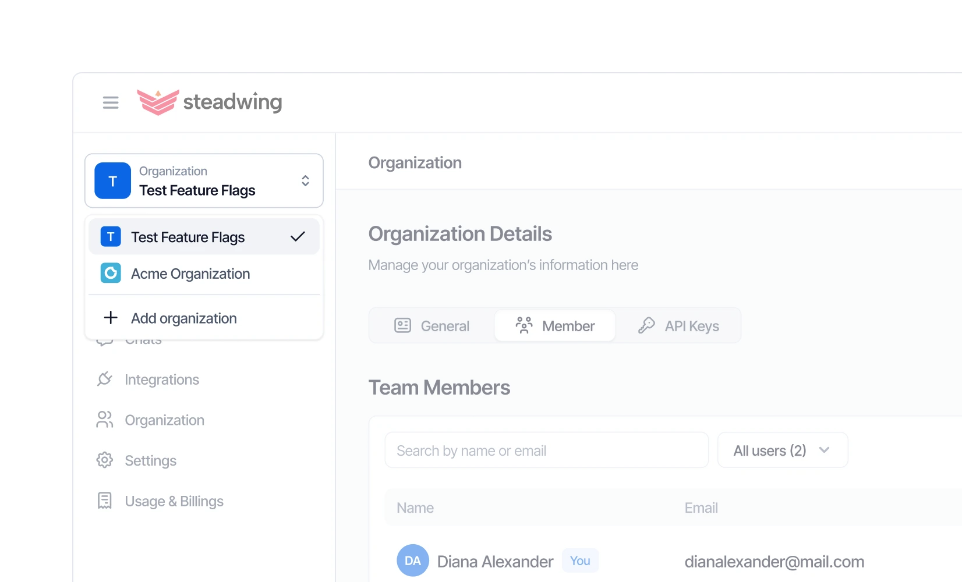962x582 pixels.
Task: Open the All users (2) filter dropdown
Action: coord(783,450)
